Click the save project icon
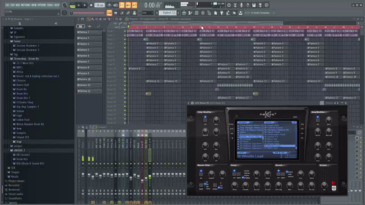This screenshot has height=205, width=365. (254, 5)
